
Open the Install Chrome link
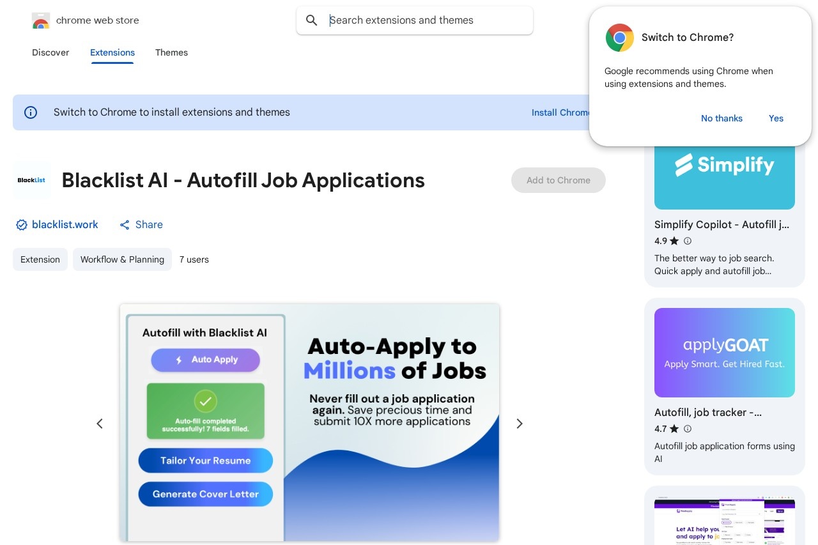click(x=560, y=112)
